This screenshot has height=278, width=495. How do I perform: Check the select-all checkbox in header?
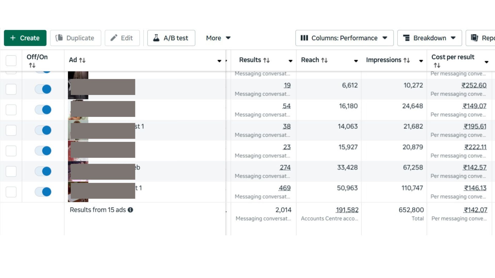11,61
